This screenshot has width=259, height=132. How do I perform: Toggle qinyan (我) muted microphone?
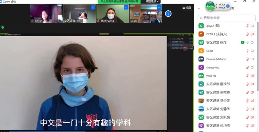click(248, 26)
